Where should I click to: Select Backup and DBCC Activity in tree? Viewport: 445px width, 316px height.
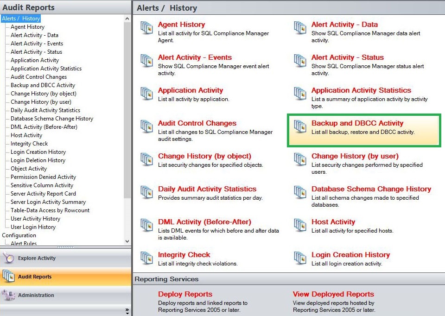[x=43, y=85]
